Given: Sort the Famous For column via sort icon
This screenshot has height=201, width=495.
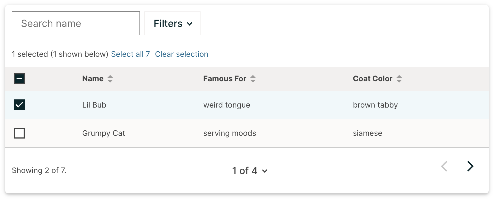Looking at the screenshot, I should point(253,79).
